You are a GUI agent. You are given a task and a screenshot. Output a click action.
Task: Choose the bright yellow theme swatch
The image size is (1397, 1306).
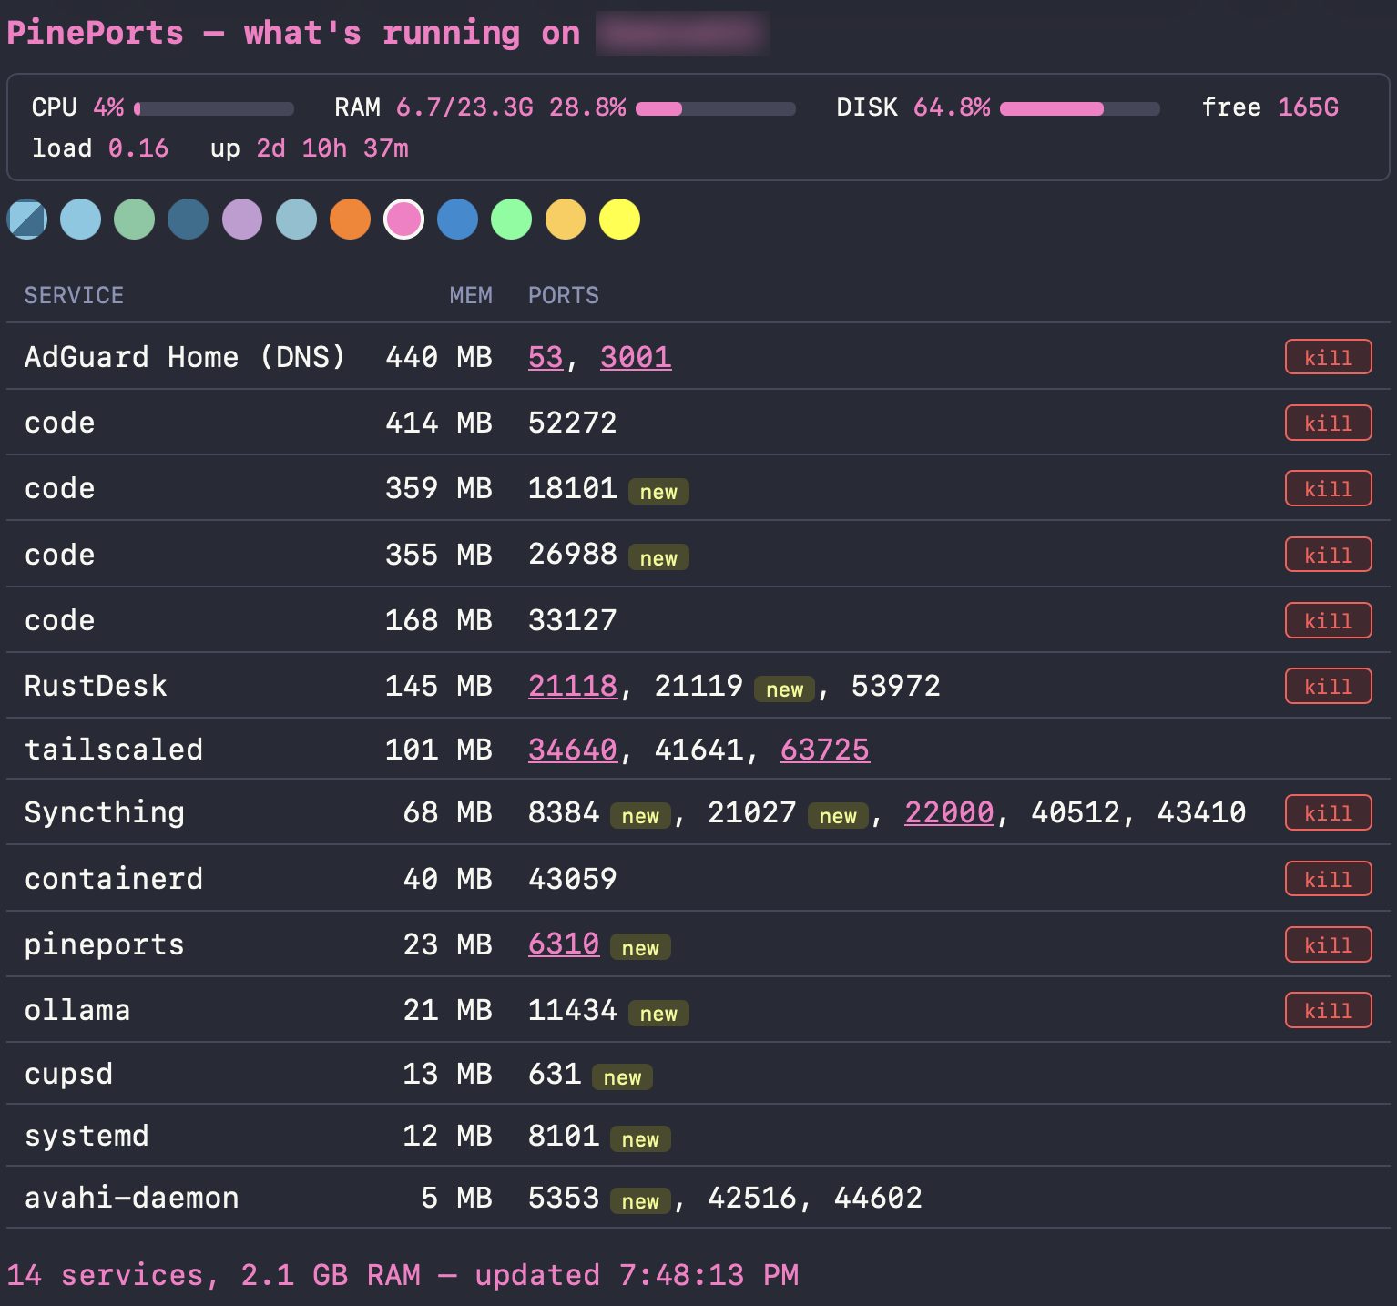coord(620,219)
